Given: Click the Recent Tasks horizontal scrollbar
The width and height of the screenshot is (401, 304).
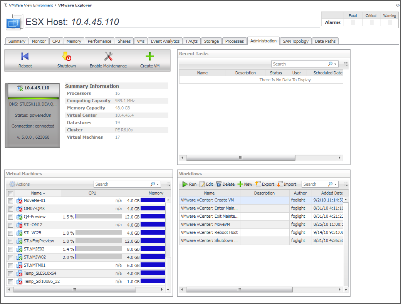Looking at the screenshot, I should (x=240, y=158).
